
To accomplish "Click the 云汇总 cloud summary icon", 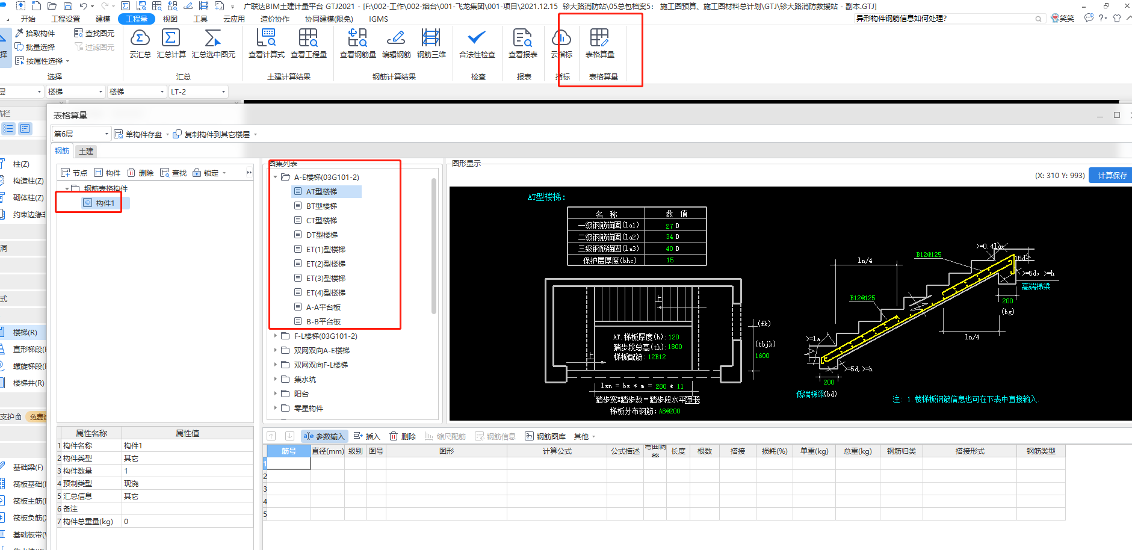I will coord(140,44).
